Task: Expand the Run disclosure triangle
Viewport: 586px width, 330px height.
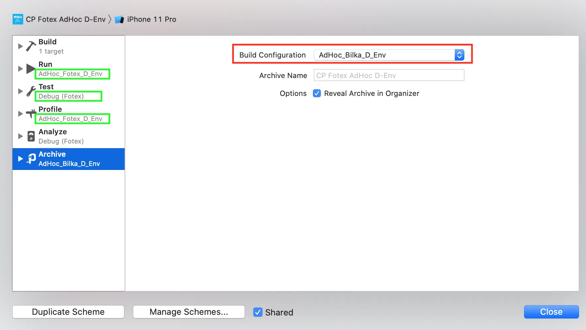Action: click(x=20, y=68)
